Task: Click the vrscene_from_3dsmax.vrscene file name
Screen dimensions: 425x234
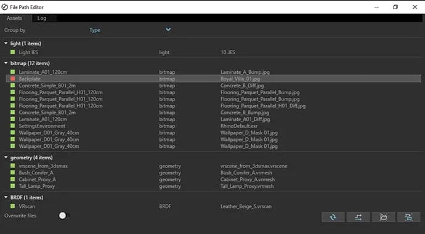Action: tap(254, 166)
